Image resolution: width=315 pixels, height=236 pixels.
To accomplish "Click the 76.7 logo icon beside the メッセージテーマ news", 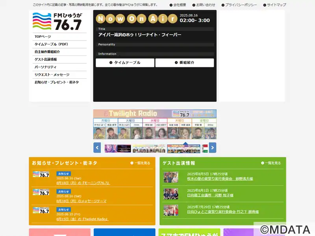I will [41, 192].
